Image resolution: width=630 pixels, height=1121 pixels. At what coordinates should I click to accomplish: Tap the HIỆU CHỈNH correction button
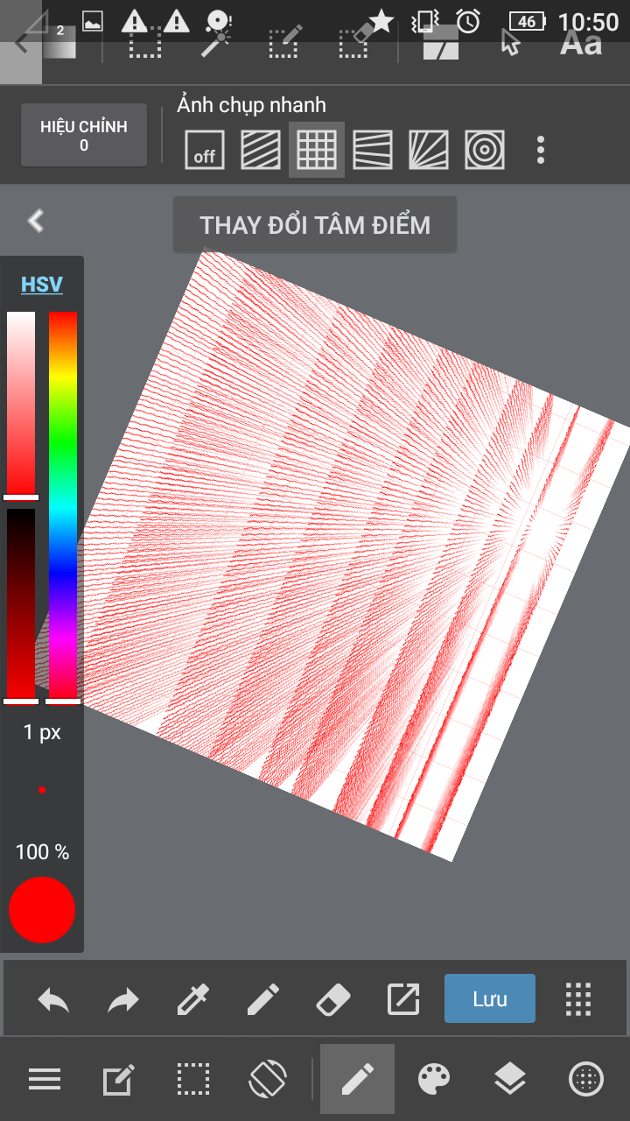[84, 135]
